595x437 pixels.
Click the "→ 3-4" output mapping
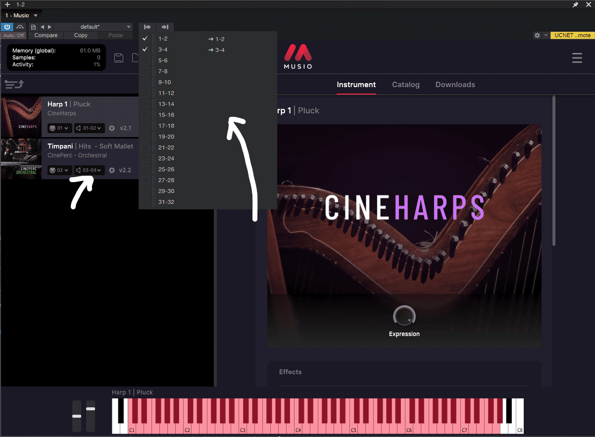point(217,49)
